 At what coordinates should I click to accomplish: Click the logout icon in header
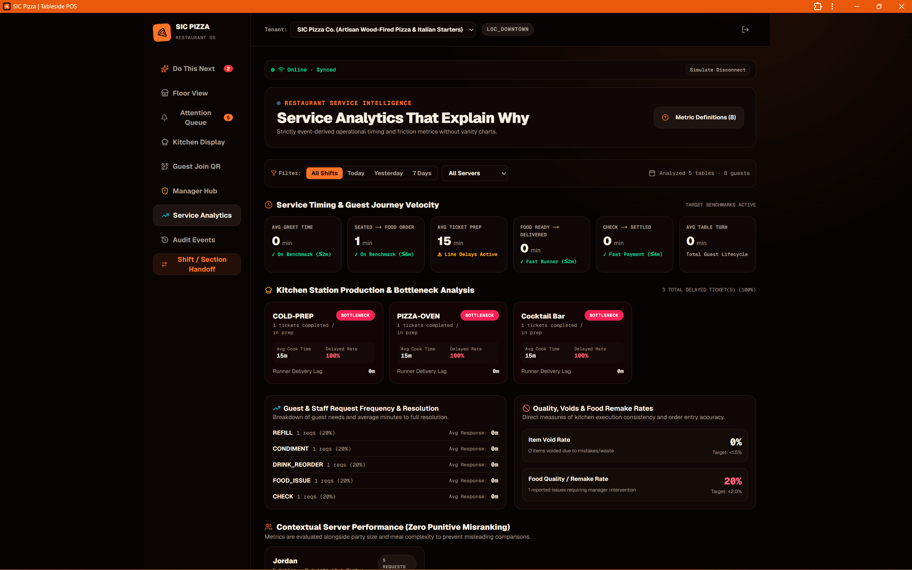745,29
